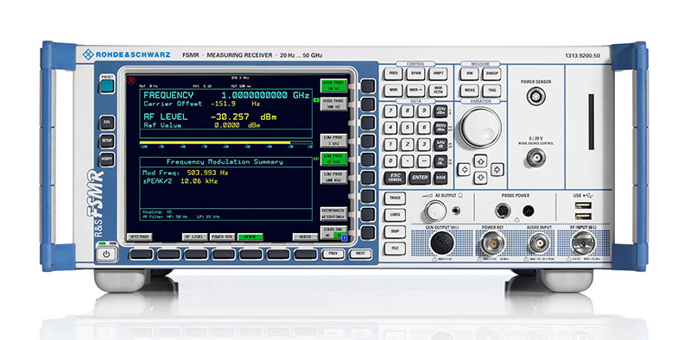Tap the power standby button

coord(106,255)
